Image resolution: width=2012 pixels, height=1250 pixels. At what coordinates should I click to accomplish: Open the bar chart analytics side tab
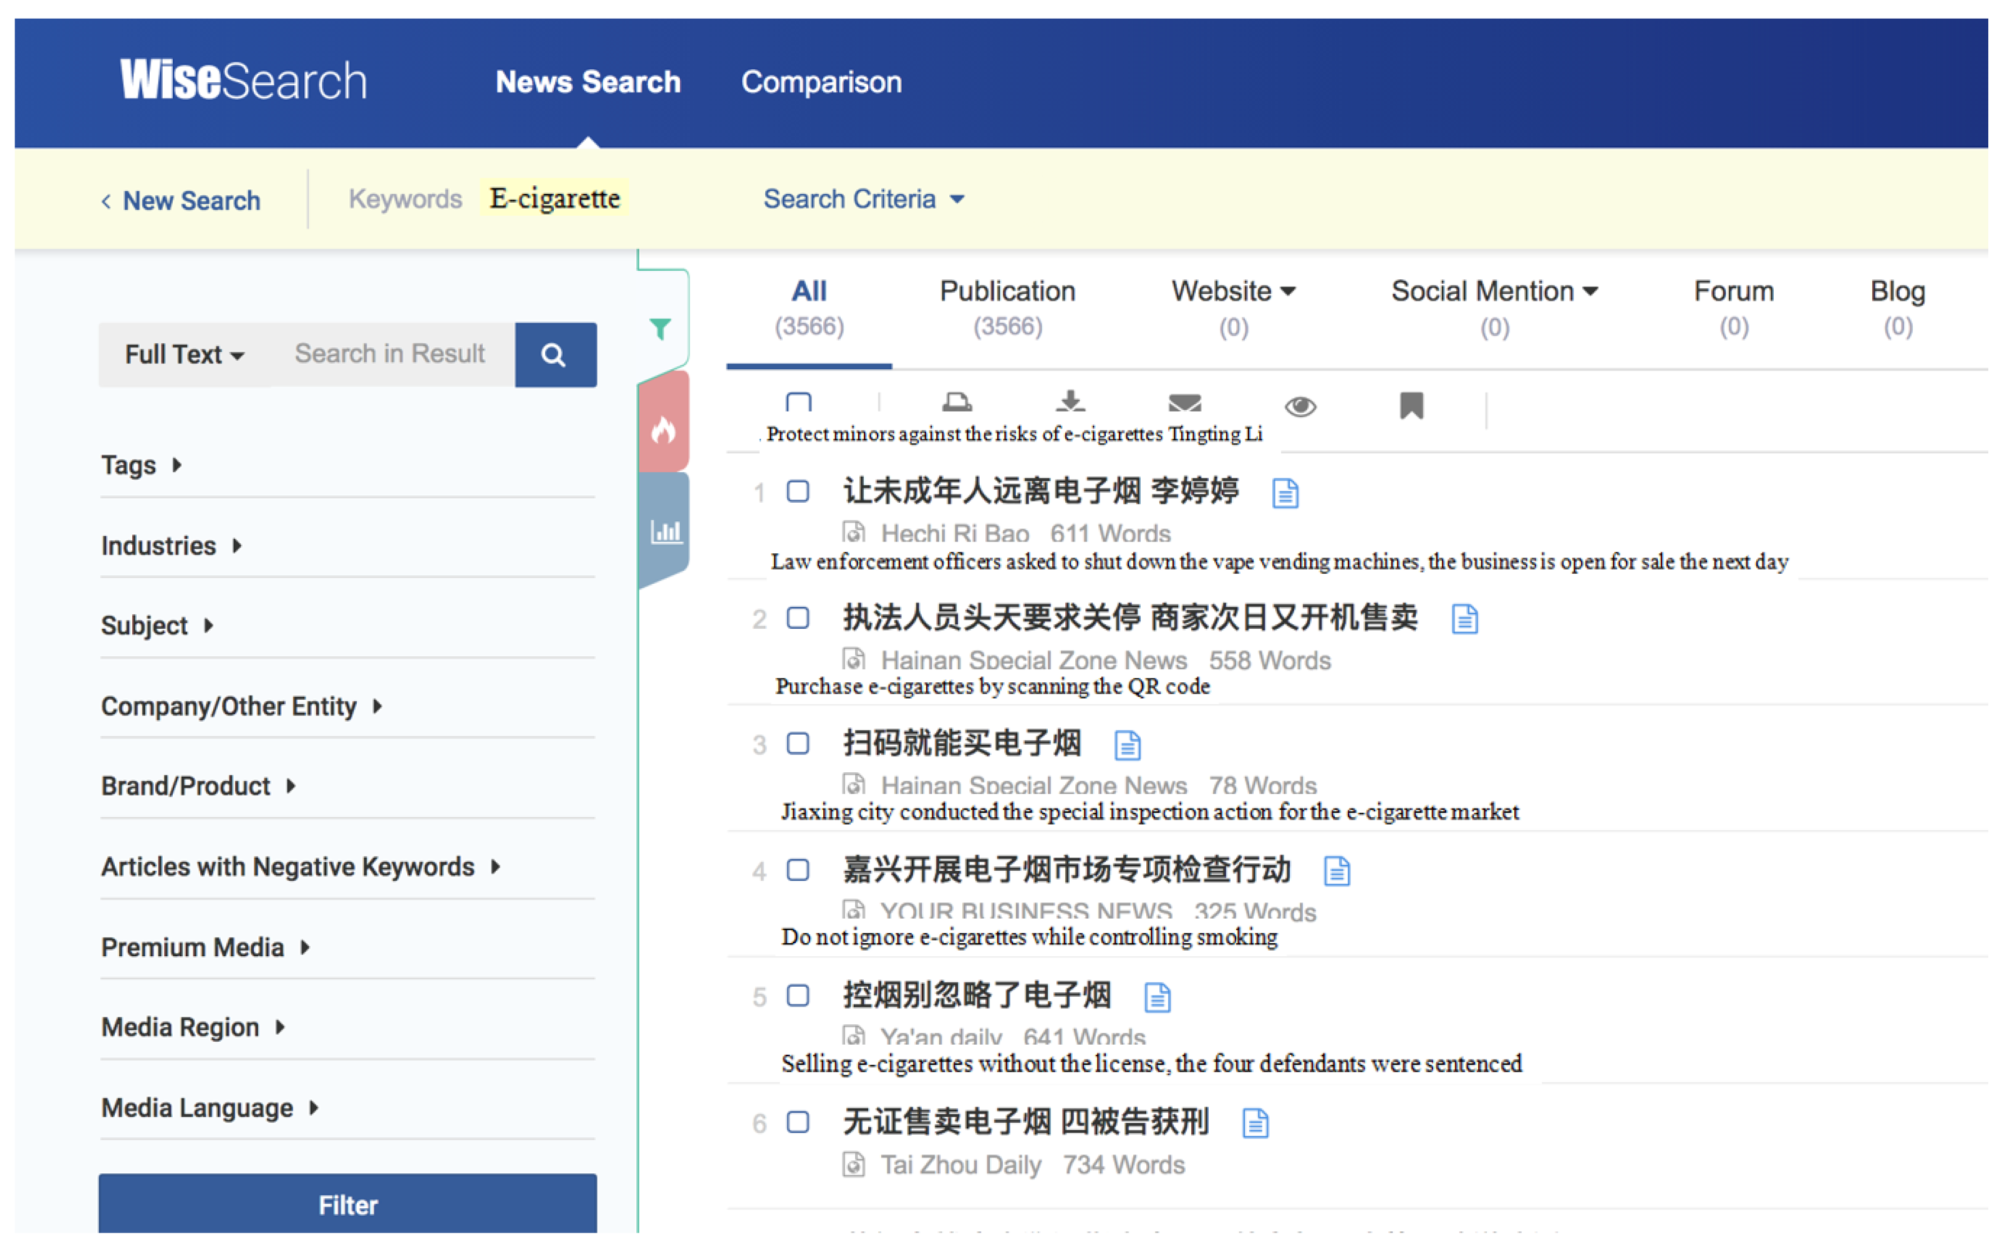(x=665, y=531)
